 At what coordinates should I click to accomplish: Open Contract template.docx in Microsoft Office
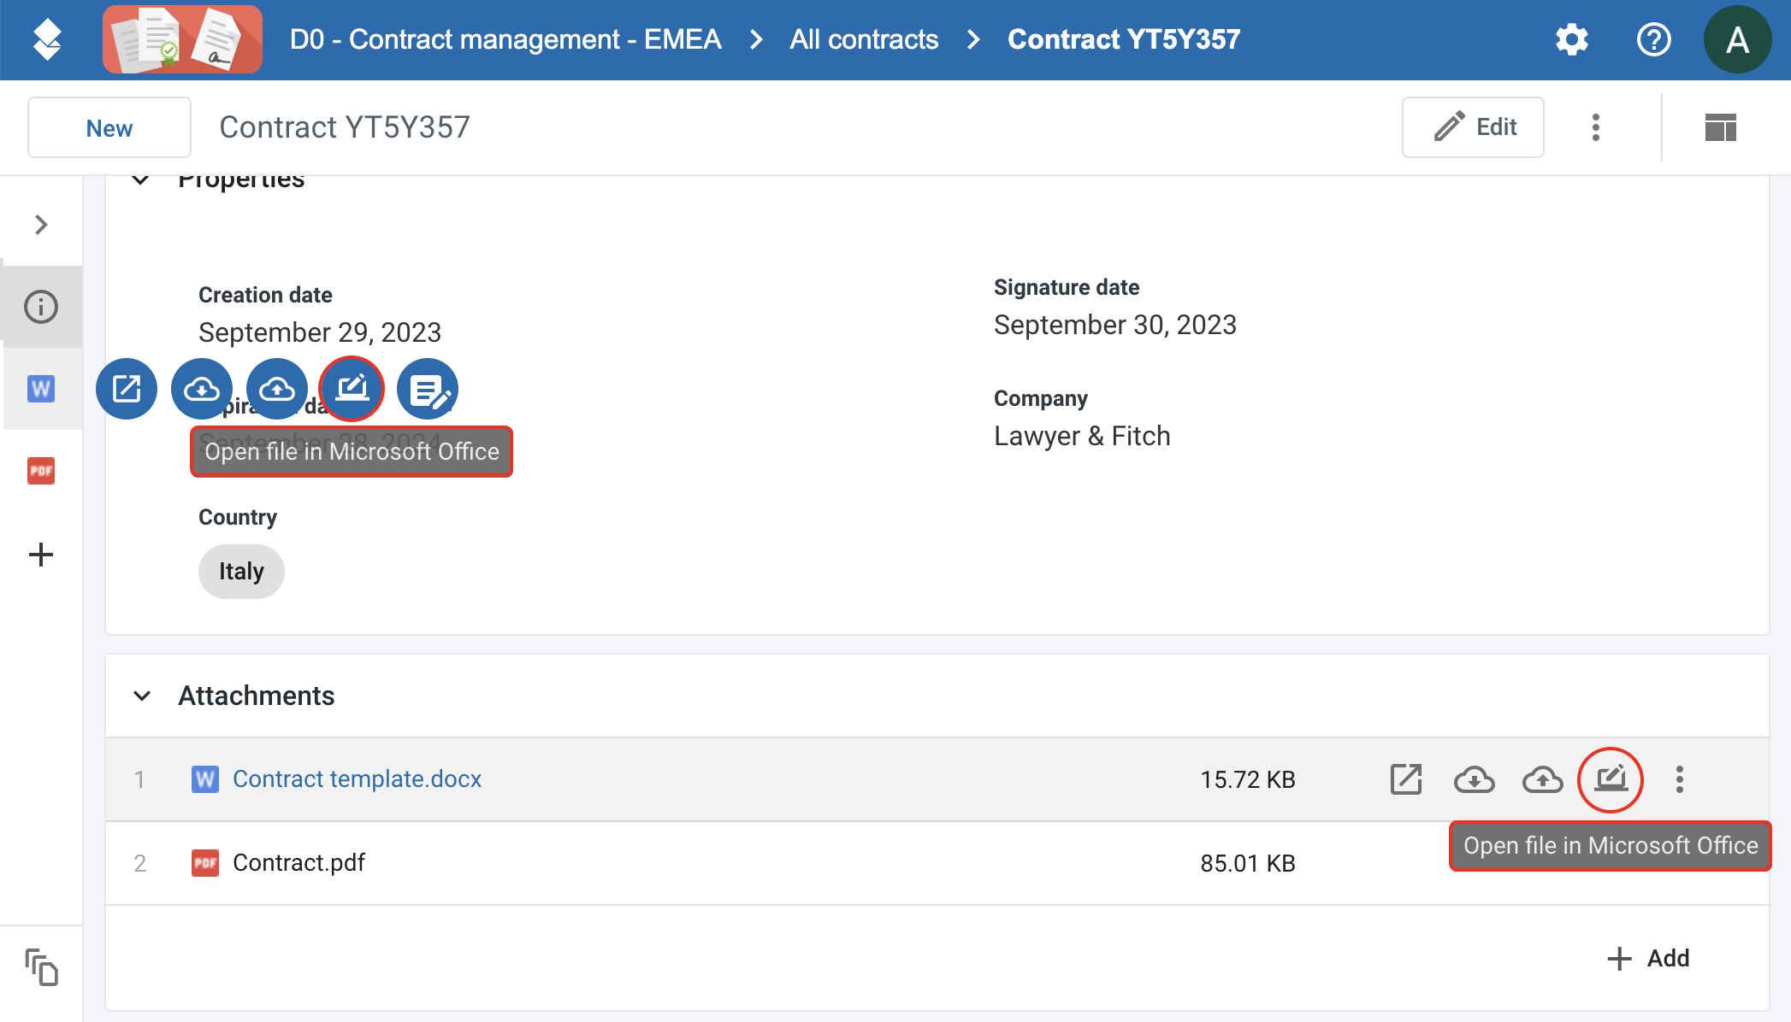coord(1611,779)
